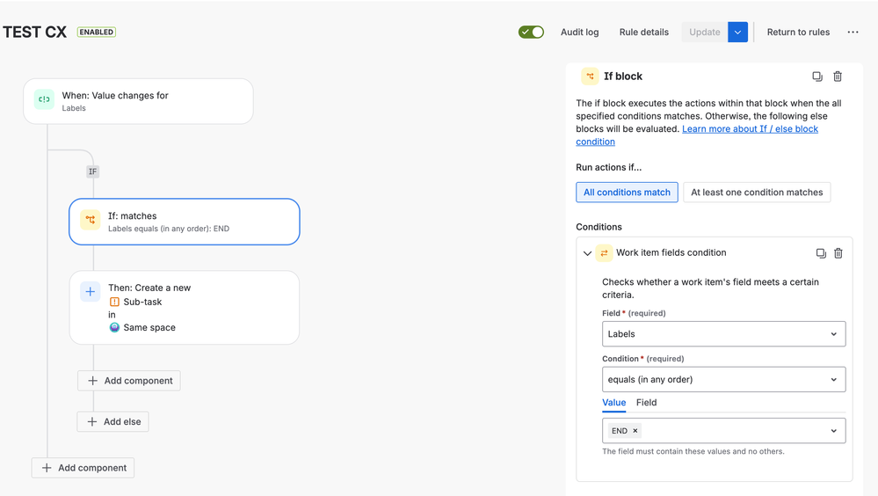The height and width of the screenshot is (496, 878).
Task: Delete the If block
Action: point(838,77)
